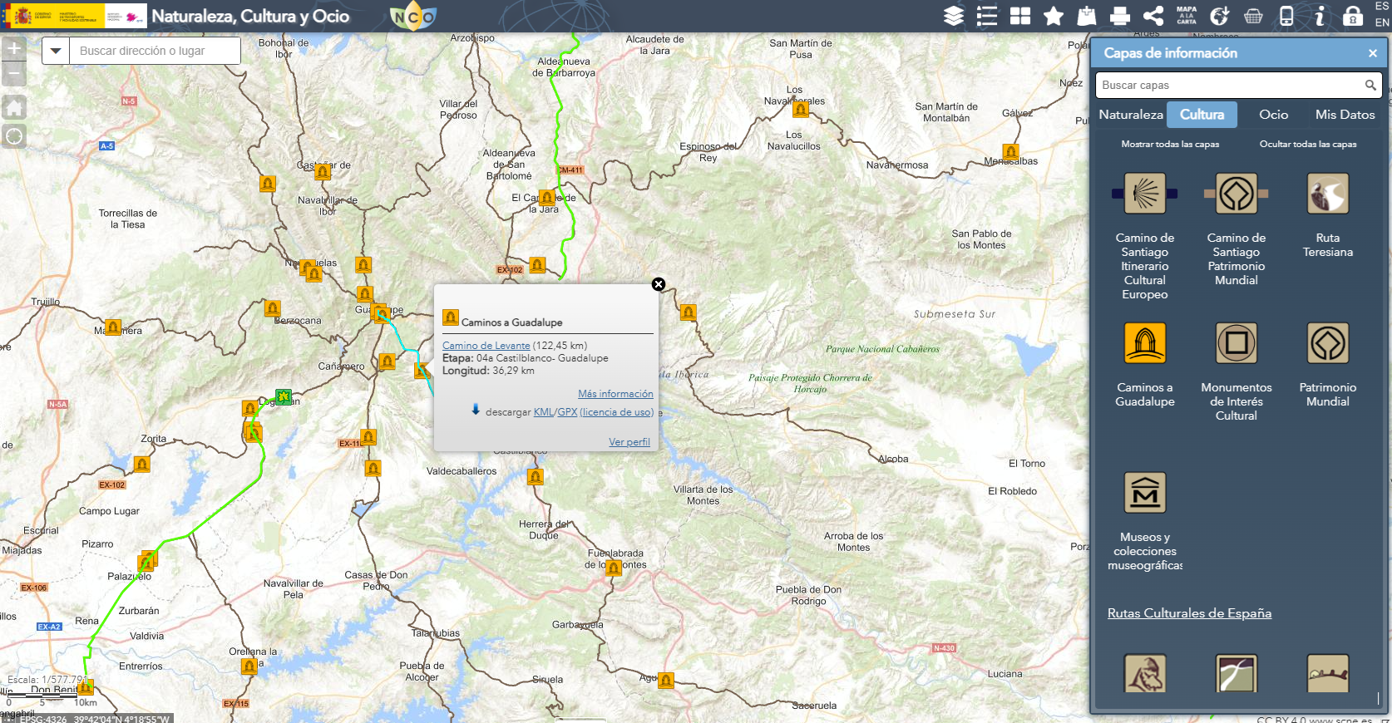Click the add-data map icon with plus
Screen dimensions: 1392x723
pyautogui.click(x=1087, y=16)
